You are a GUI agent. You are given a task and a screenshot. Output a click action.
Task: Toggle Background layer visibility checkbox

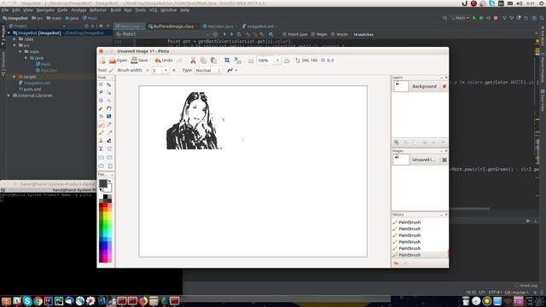(444, 86)
